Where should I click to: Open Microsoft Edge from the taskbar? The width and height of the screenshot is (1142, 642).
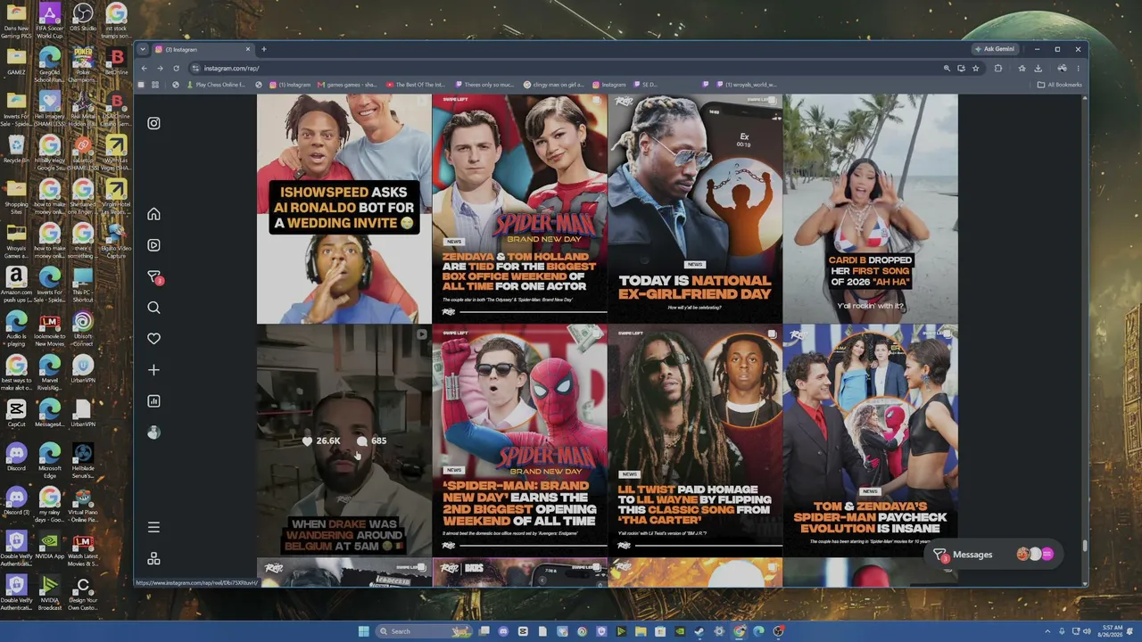758,631
